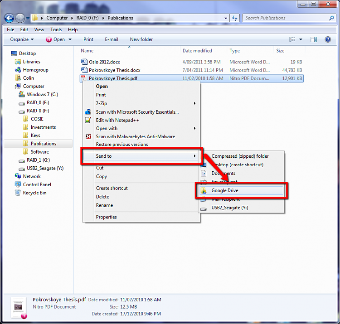The height and width of the screenshot is (324, 340).
Task: Click the Oslo 2012.docx Word icon
Action: 84,62
